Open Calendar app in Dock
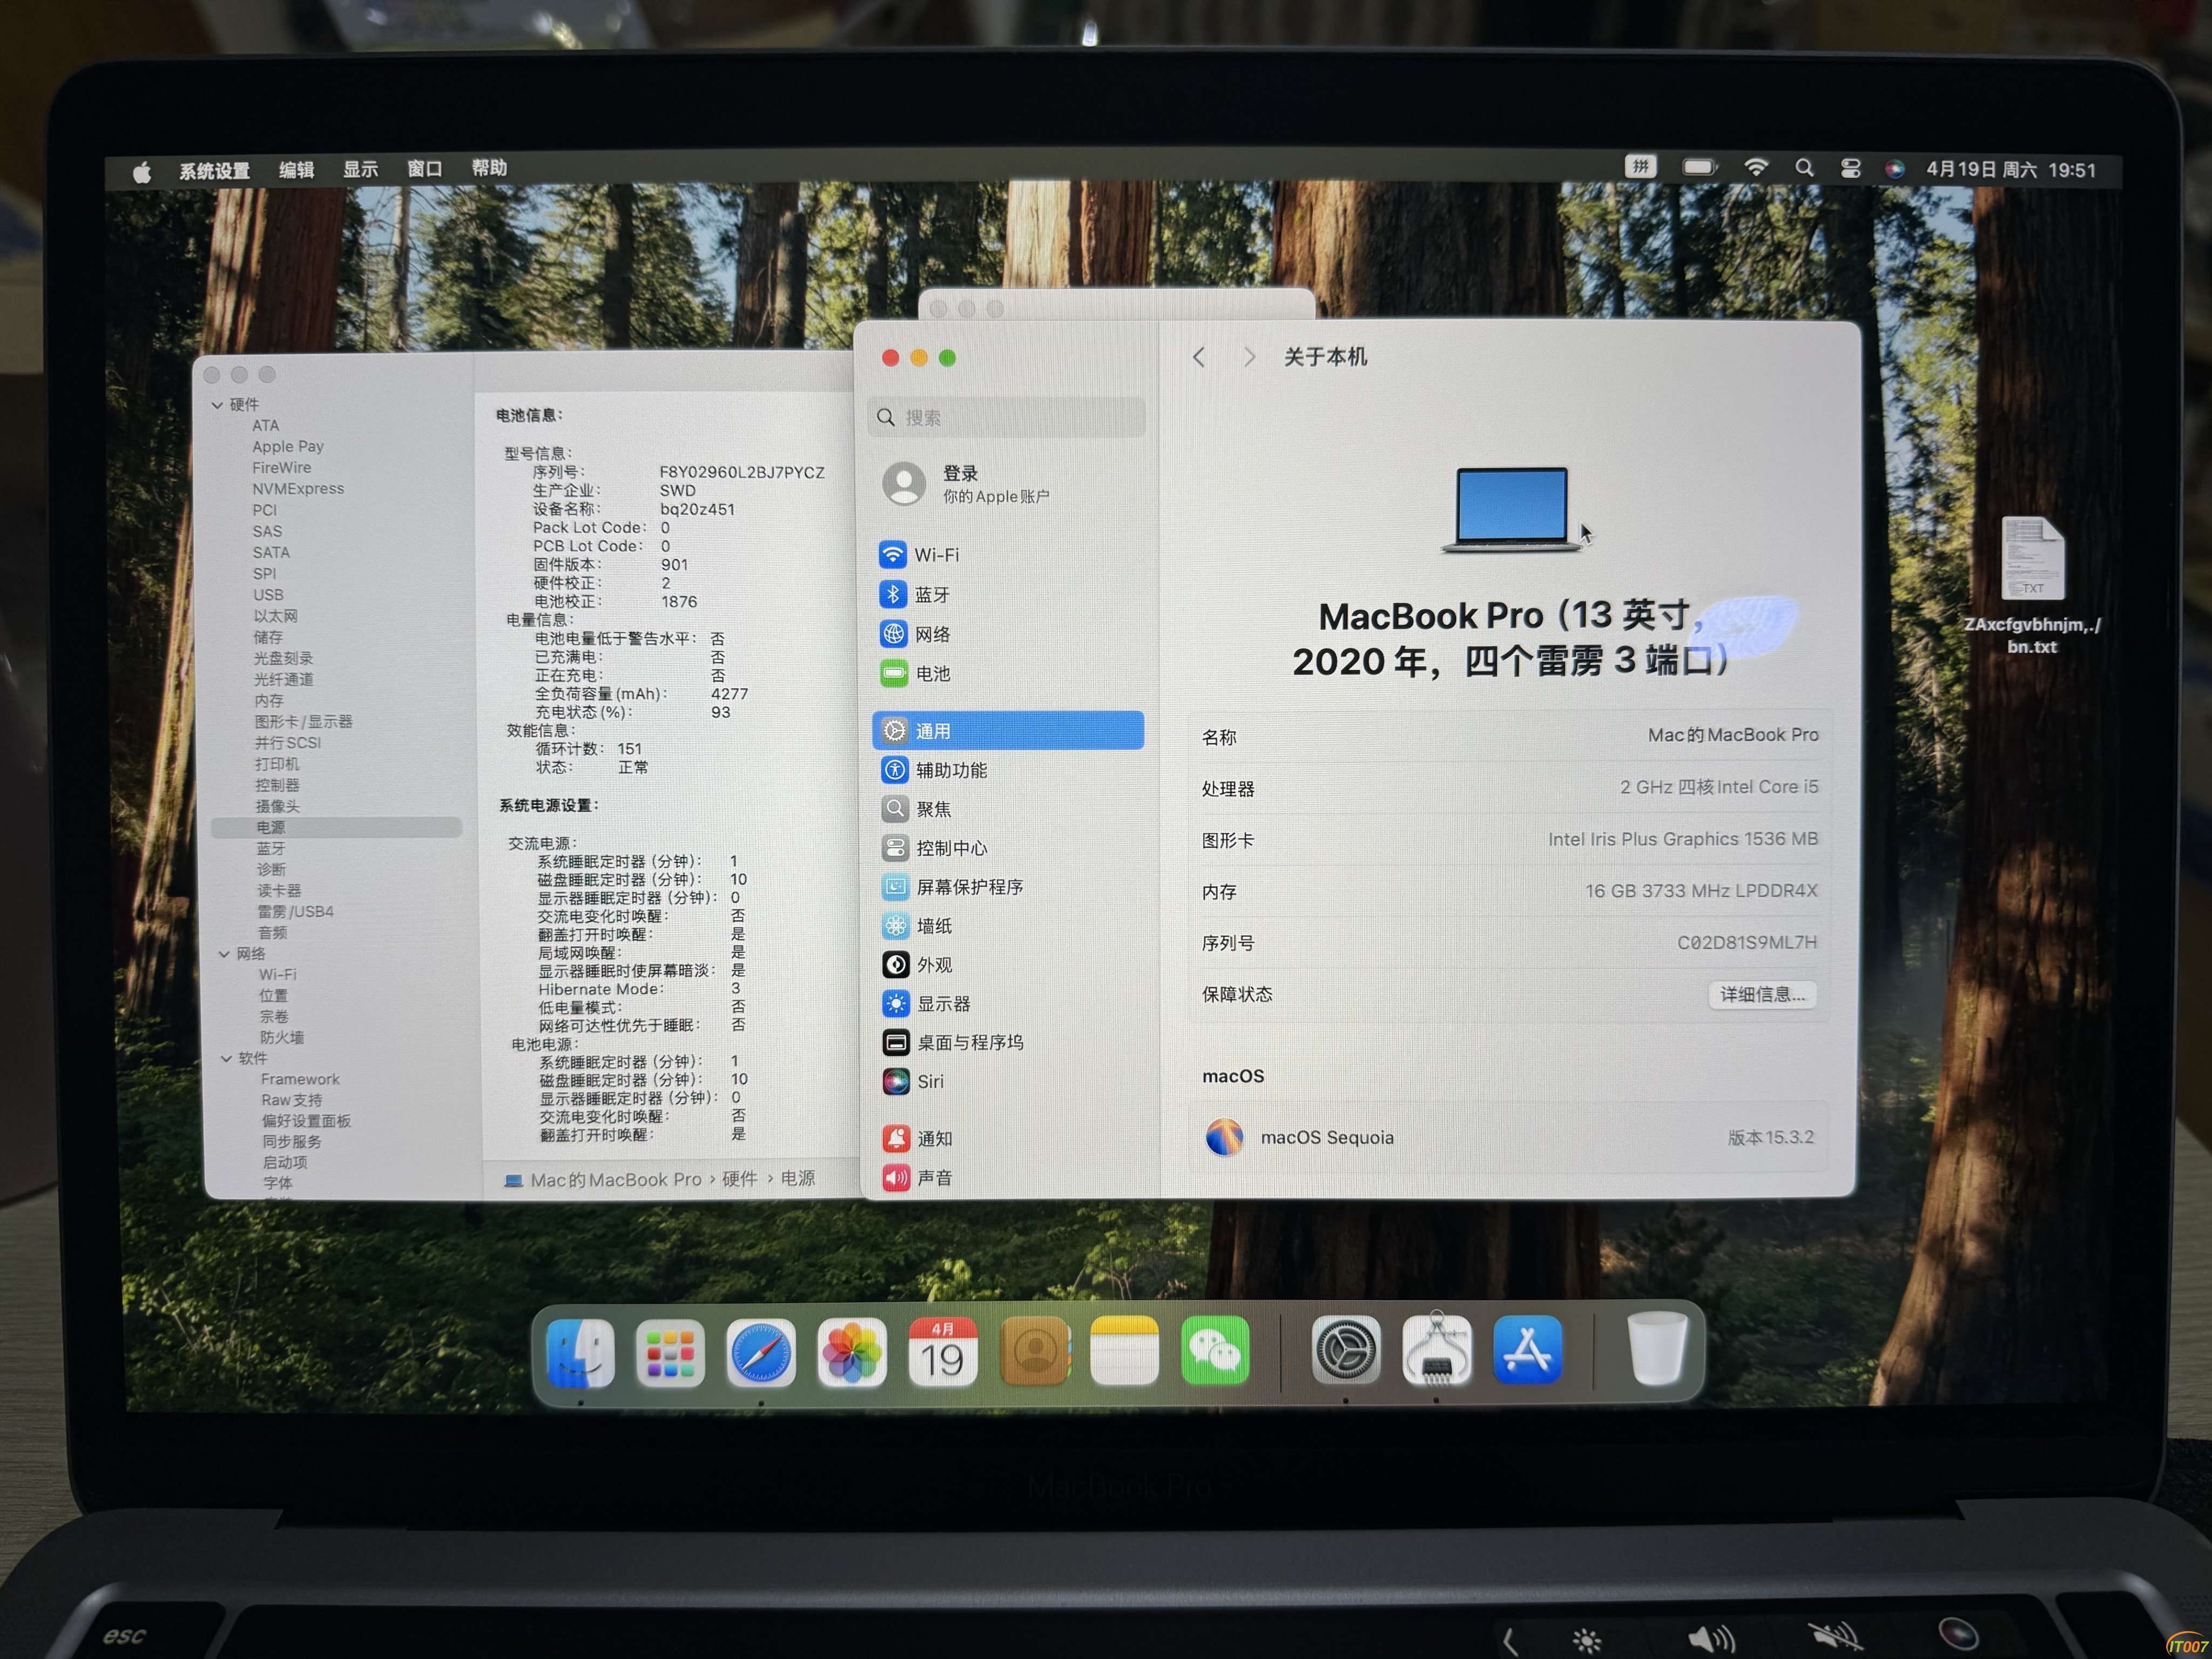This screenshot has width=2212, height=1659. pos(942,1353)
